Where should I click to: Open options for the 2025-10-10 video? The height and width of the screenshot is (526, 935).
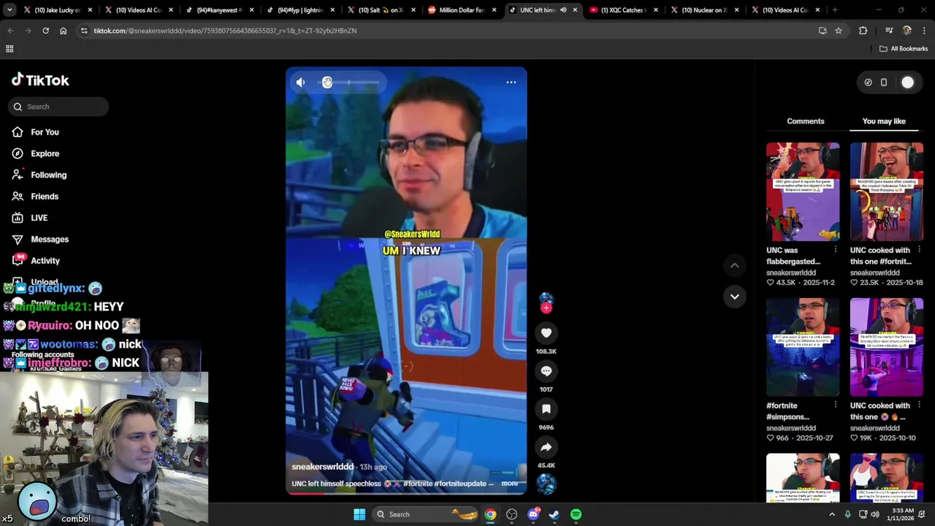[x=919, y=405]
